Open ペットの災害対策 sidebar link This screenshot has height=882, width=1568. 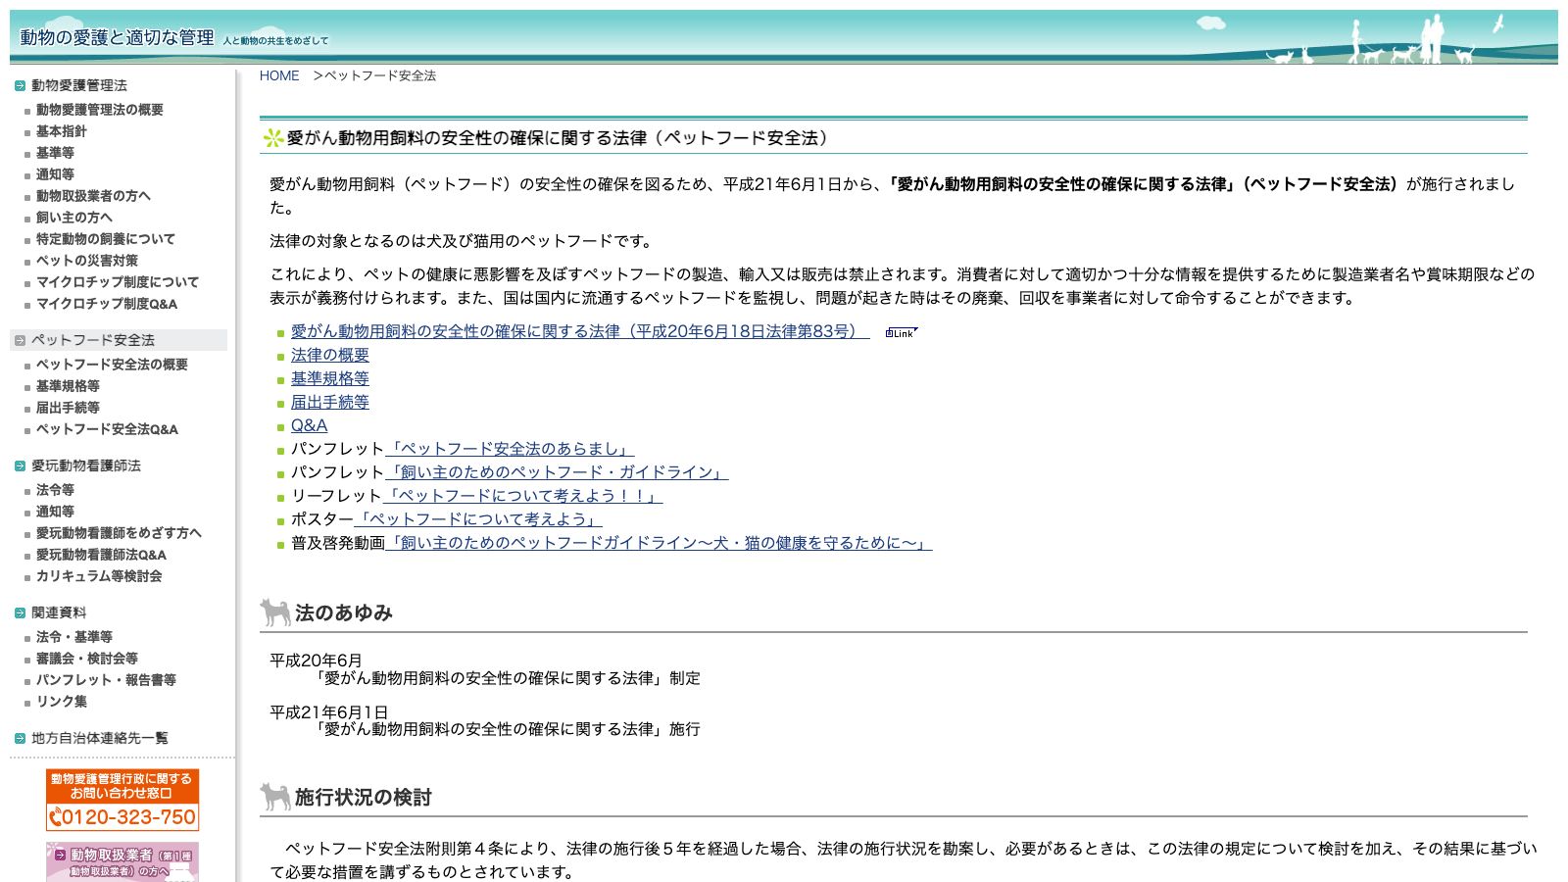86,261
